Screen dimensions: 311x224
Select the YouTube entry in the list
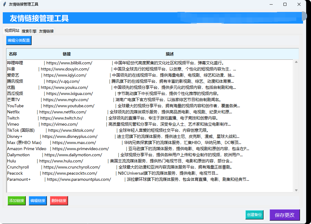[150, 106]
